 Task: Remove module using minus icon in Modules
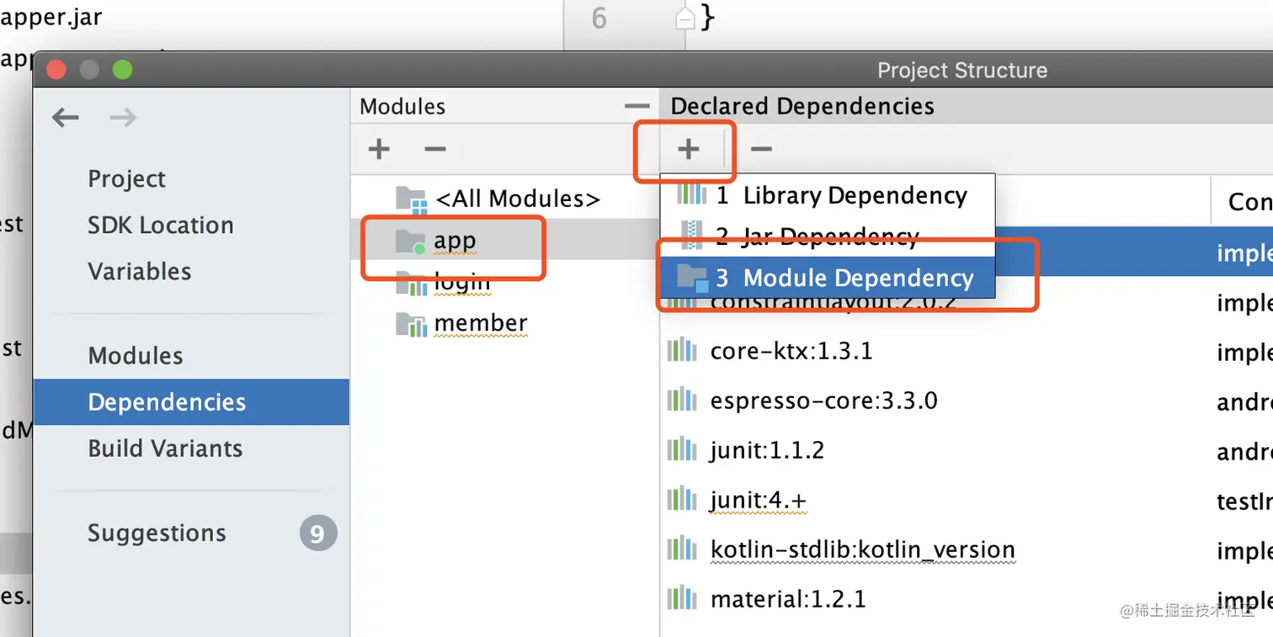(x=434, y=149)
